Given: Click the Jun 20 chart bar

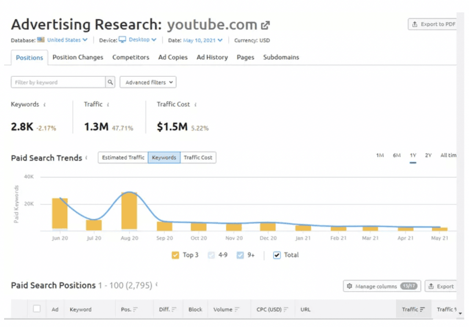Looking at the screenshot, I should coord(60,214).
